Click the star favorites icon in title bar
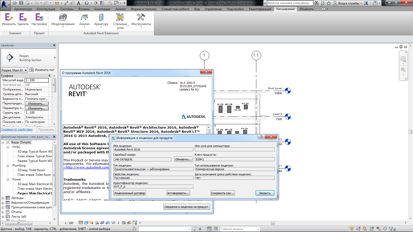 coord(329,3)
